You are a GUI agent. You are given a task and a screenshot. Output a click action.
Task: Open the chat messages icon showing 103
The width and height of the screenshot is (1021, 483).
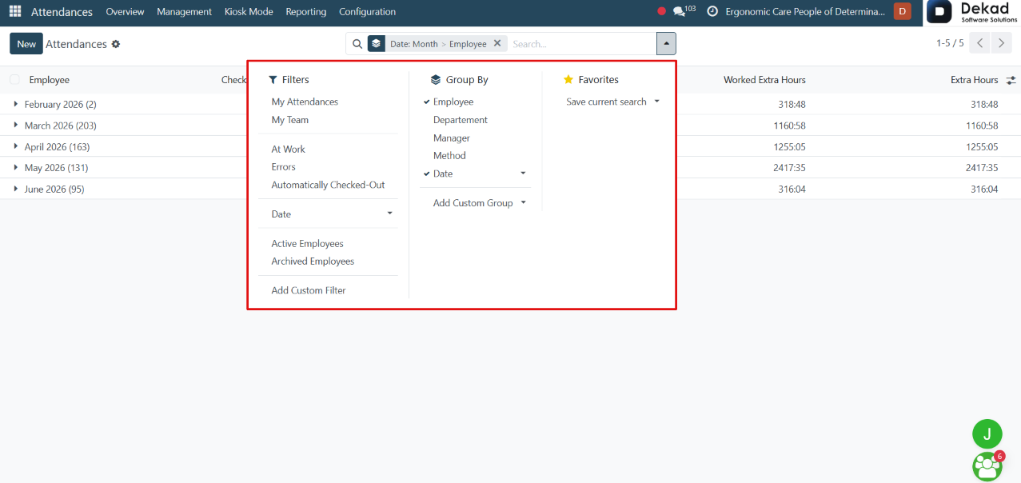pos(684,11)
